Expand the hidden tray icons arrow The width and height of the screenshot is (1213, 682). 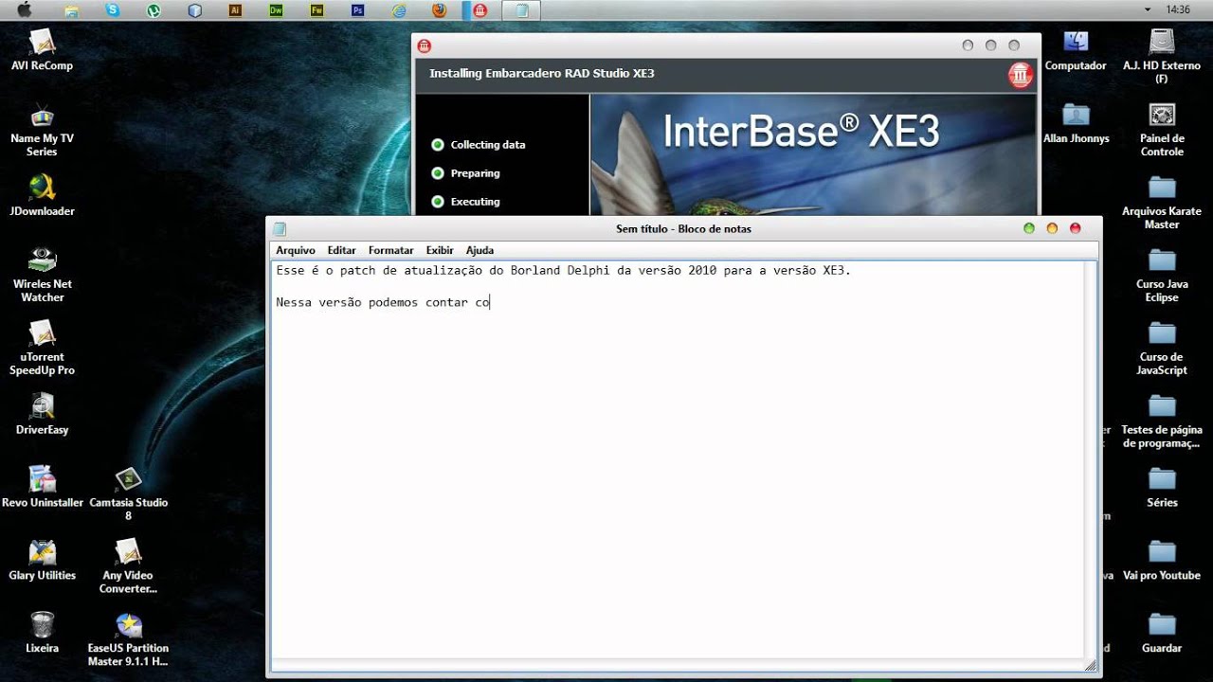(1148, 9)
